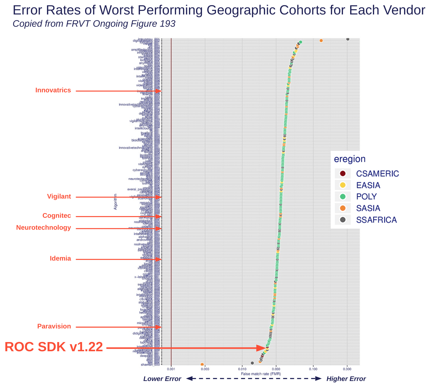Click the 'Lower Error' caption
The image size is (430, 386).
(x=162, y=379)
